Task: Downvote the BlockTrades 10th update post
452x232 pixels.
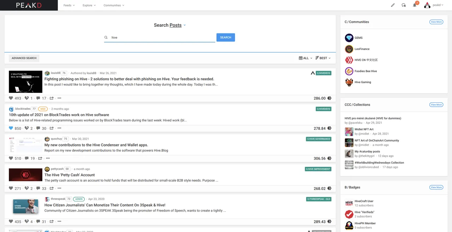Action: coord(26,128)
